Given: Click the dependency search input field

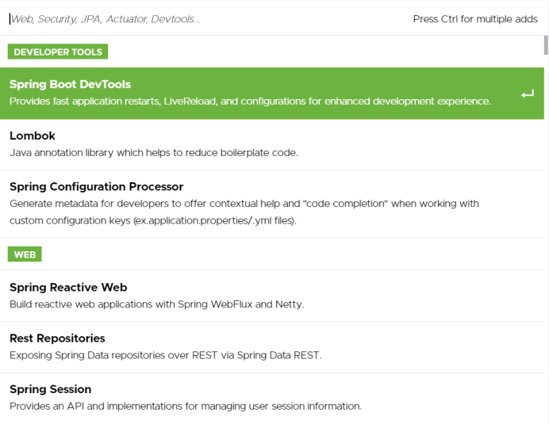Looking at the screenshot, I should click(206, 19).
